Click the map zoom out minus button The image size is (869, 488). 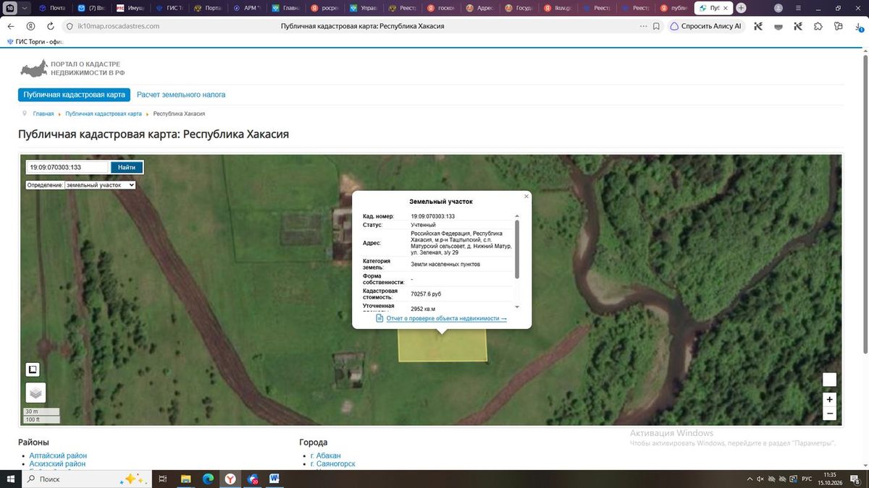coord(830,414)
